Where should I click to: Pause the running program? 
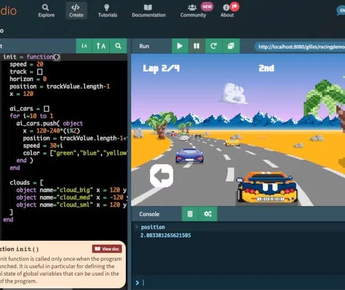(x=197, y=46)
